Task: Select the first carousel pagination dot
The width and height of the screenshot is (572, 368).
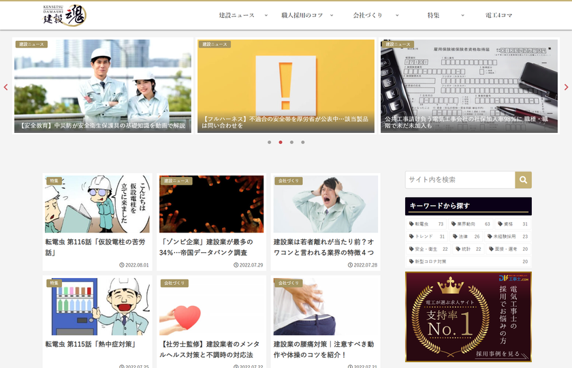Action: (x=269, y=142)
